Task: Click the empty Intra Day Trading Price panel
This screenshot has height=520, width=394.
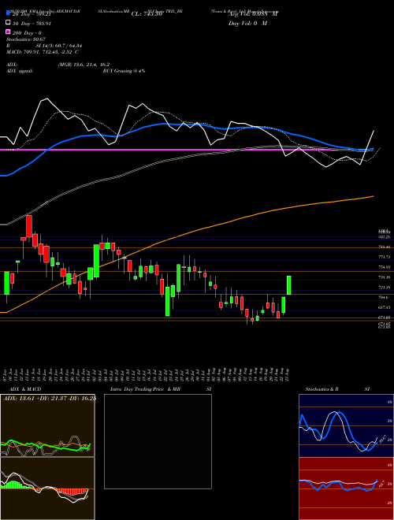Action: coord(158,441)
